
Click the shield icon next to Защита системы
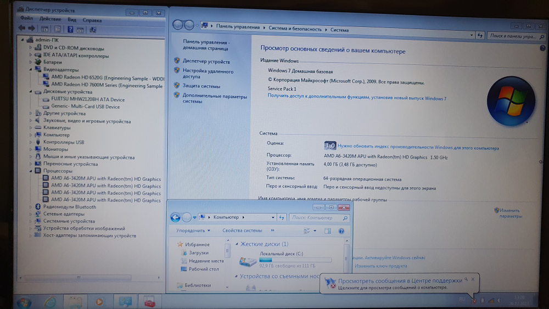pos(177,86)
